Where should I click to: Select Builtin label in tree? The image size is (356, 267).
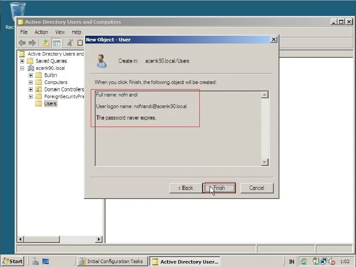click(x=50, y=75)
